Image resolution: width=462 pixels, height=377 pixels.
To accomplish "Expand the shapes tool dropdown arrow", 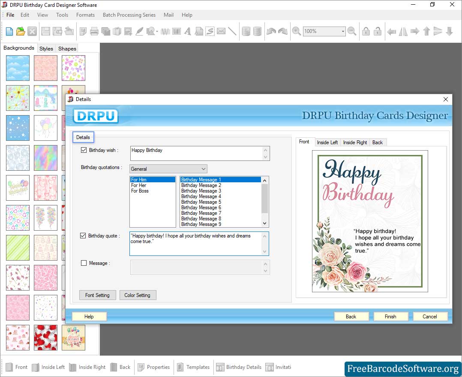I will (157, 32).
